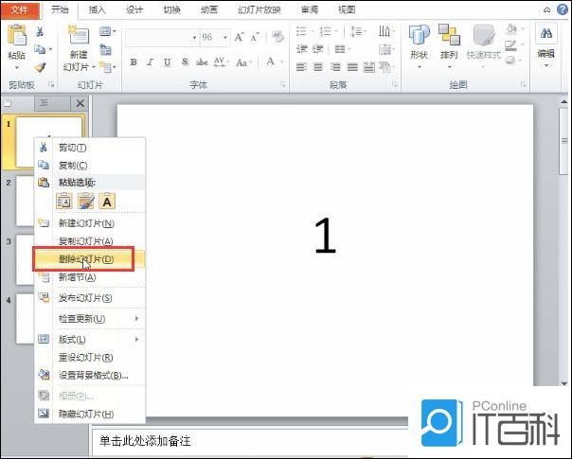The image size is (572, 459).
Task: Click the Align Text icon in the paragraph group
Action: coord(384,49)
